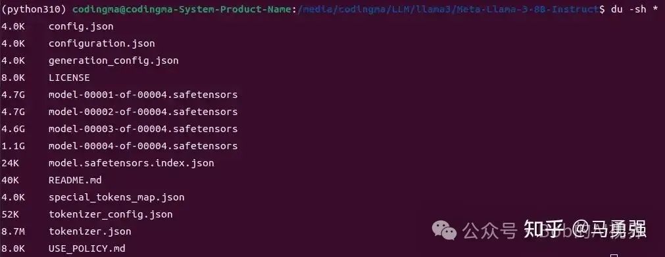Image resolution: width=665 pixels, height=257 pixels.
Task: Click the config.json filename
Action: click(81, 27)
